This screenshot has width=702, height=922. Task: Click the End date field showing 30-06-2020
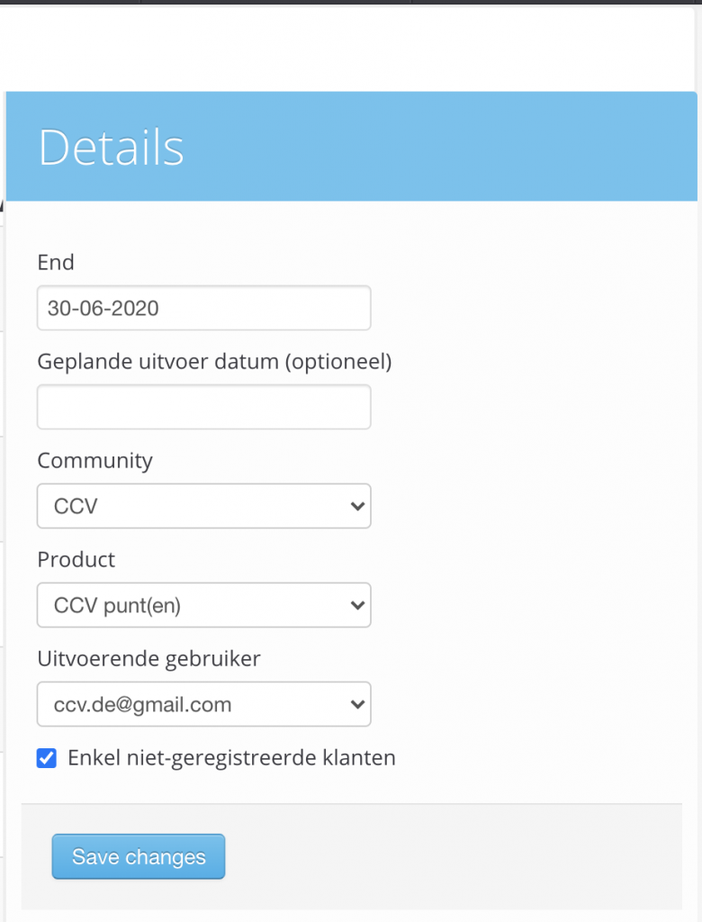pos(203,308)
